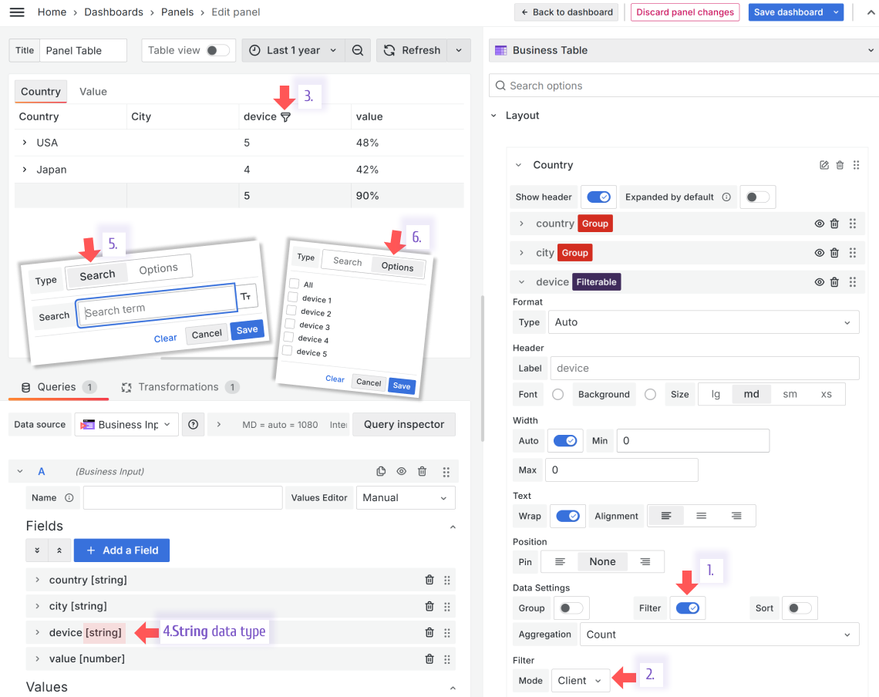Switch to the Transformations tab
The image size is (879, 697).
[x=177, y=386]
